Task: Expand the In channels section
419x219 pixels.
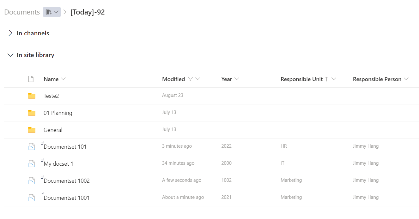Action: pos(10,33)
